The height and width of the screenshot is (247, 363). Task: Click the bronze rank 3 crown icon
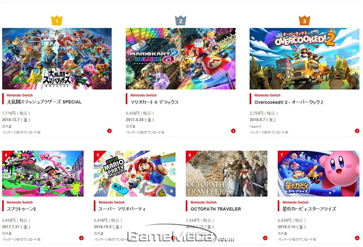click(x=305, y=21)
